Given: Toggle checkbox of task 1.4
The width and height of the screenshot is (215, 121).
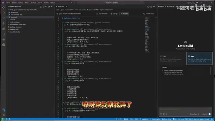Looking at the screenshot, I should point(67,81).
